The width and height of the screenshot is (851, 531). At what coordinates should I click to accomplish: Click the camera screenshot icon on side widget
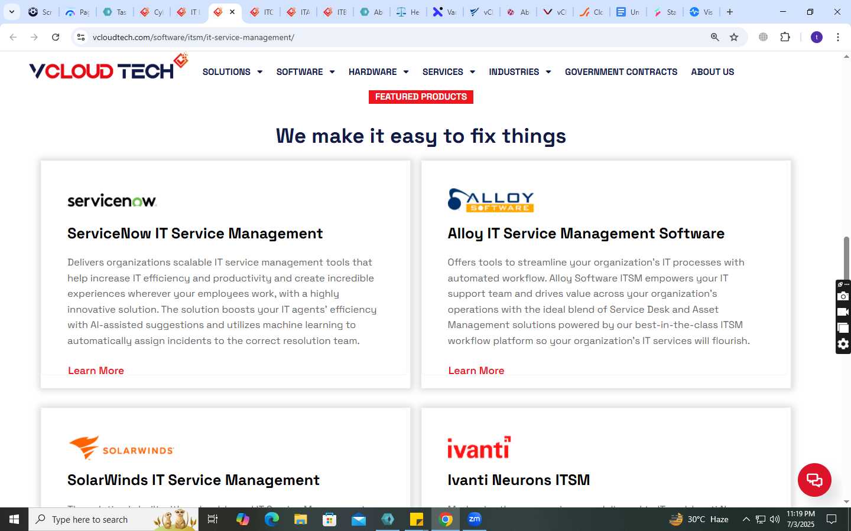coord(843,296)
